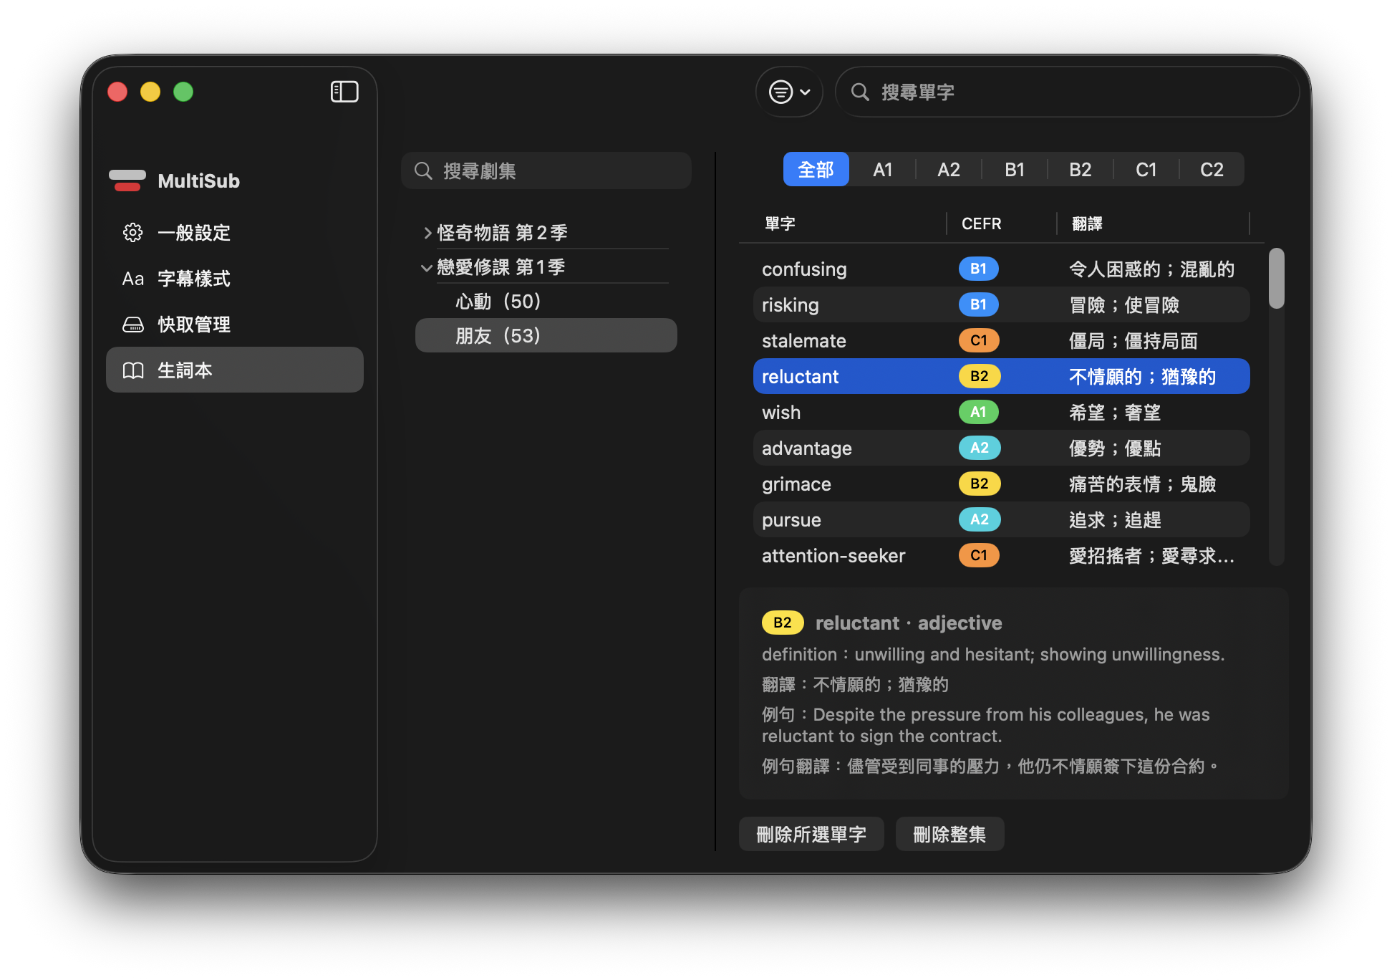
Task: Filter by B2 level tab
Action: (1080, 170)
